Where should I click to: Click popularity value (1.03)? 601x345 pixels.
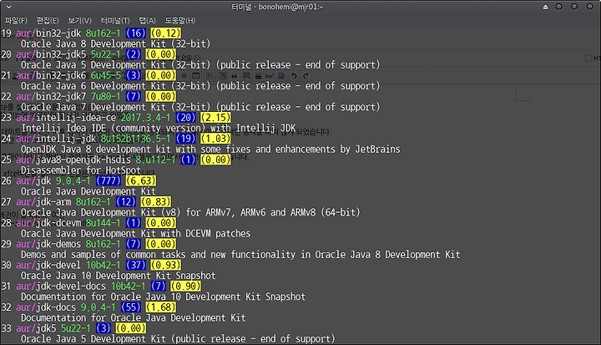click(216, 139)
